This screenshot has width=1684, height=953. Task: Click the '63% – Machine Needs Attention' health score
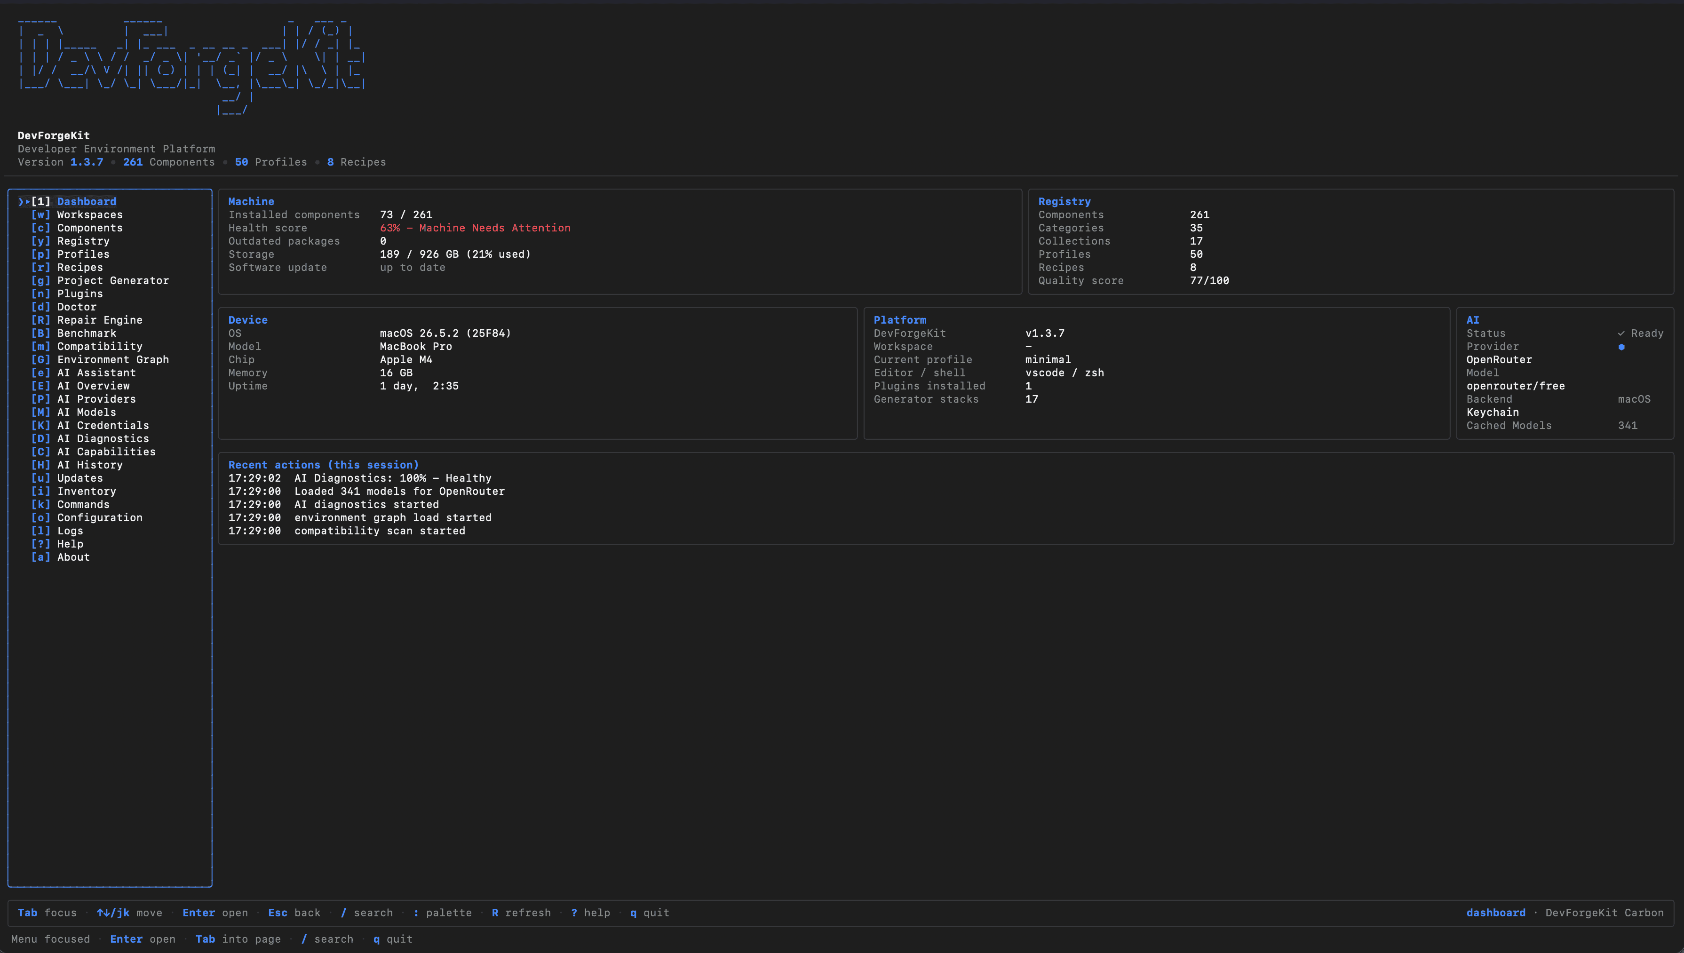[475, 228]
